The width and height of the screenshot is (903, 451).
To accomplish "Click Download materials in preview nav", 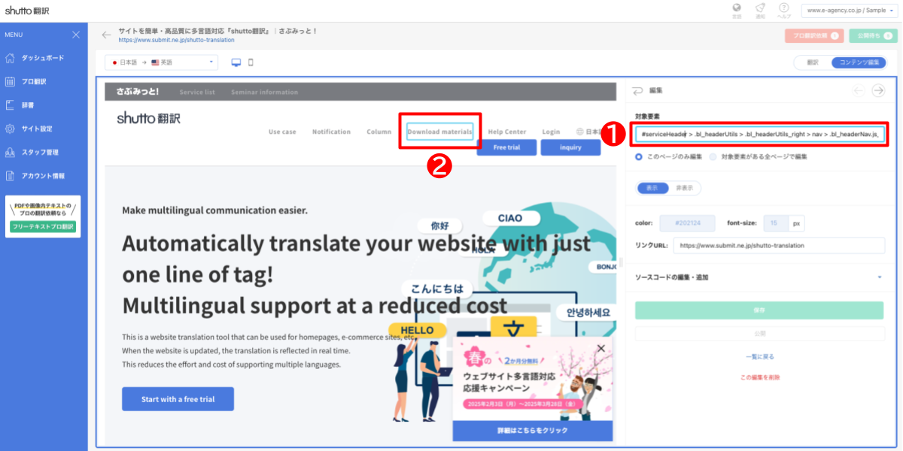I will click(440, 132).
